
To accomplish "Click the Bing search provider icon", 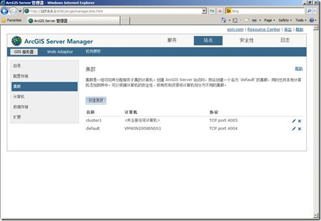I will (229, 11).
